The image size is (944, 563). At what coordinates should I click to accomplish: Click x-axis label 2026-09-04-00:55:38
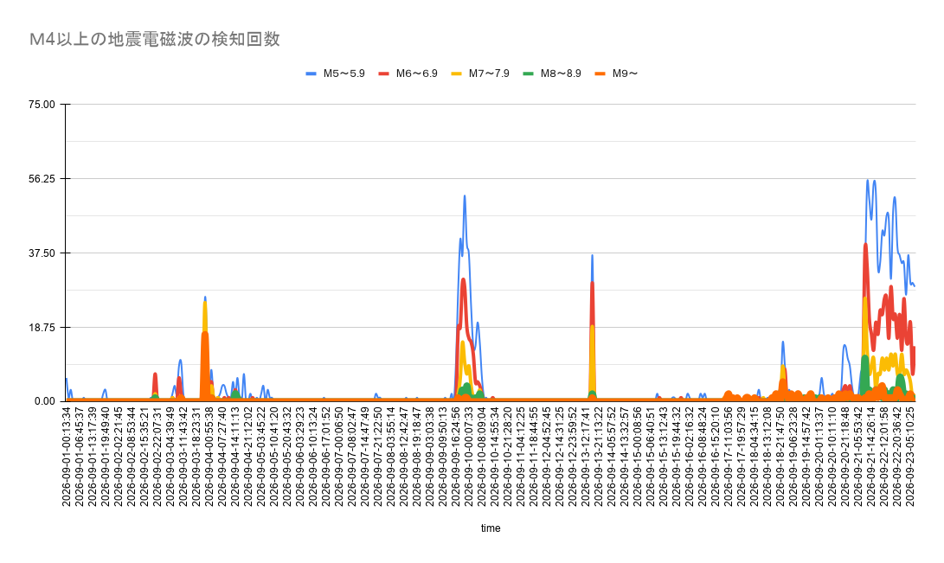[x=209, y=457]
